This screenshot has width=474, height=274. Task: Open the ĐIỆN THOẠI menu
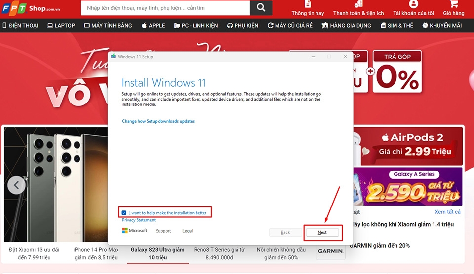pos(21,25)
